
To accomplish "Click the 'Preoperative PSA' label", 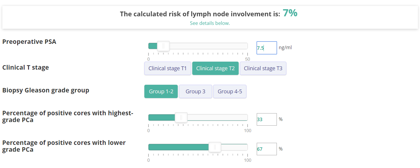I will [29, 42].
